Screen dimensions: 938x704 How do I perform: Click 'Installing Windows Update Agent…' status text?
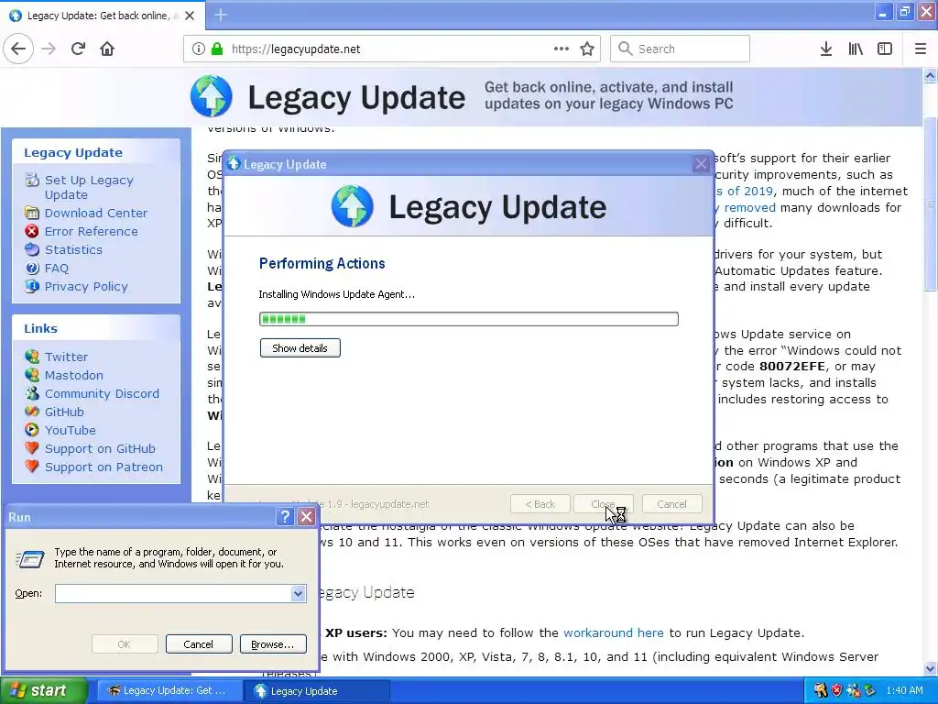point(336,294)
